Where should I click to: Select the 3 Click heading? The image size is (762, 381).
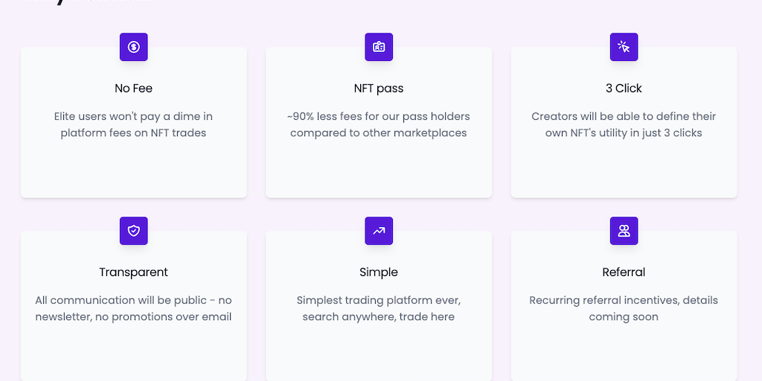pyautogui.click(x=624, y=89)
